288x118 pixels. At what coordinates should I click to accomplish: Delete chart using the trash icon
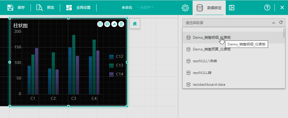pos(121,24)
